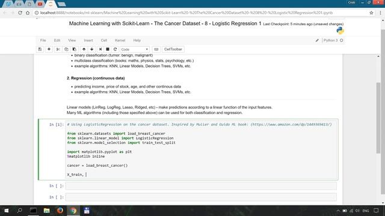385x216 pixels.
Task: Open Chrome's three-dot menu
Action: pos(380,13)
